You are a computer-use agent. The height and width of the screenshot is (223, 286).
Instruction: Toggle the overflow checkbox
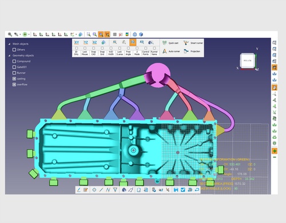pos(14,84)
